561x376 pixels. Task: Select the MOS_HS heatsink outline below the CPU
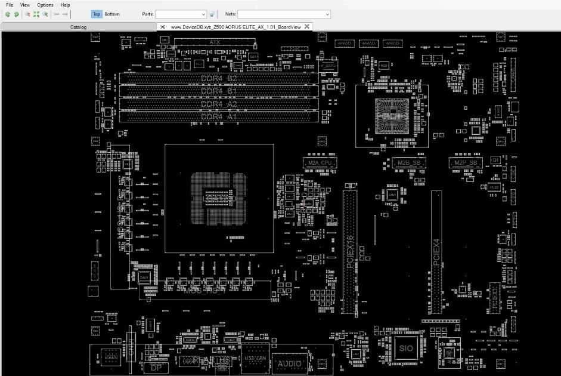pyautogui.click(x=205, y=290)
